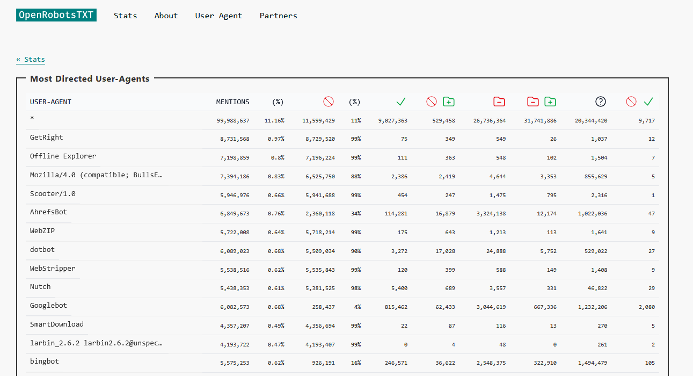Click the last column's red disallow icon
Image resolution: width=693 pixels, height=376 pixels.
point(631,102)
